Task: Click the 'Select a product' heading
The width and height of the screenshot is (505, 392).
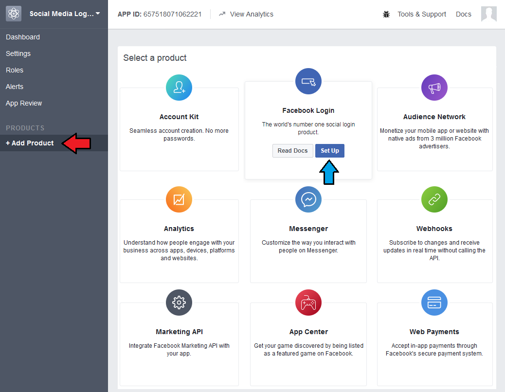Action: point(155,58)
